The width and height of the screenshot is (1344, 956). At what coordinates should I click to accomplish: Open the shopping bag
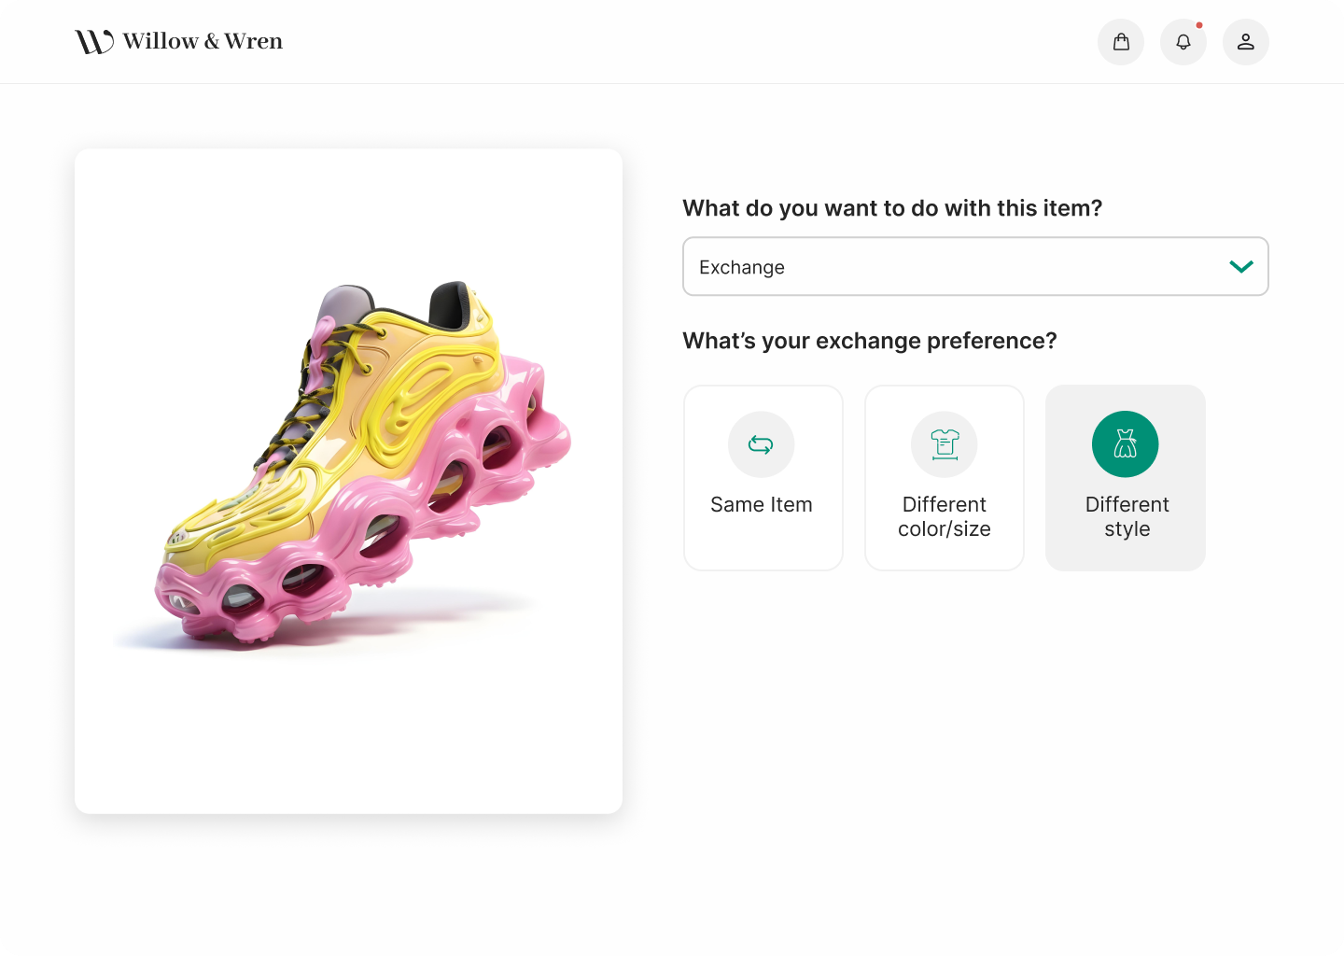pos(1121,42)
